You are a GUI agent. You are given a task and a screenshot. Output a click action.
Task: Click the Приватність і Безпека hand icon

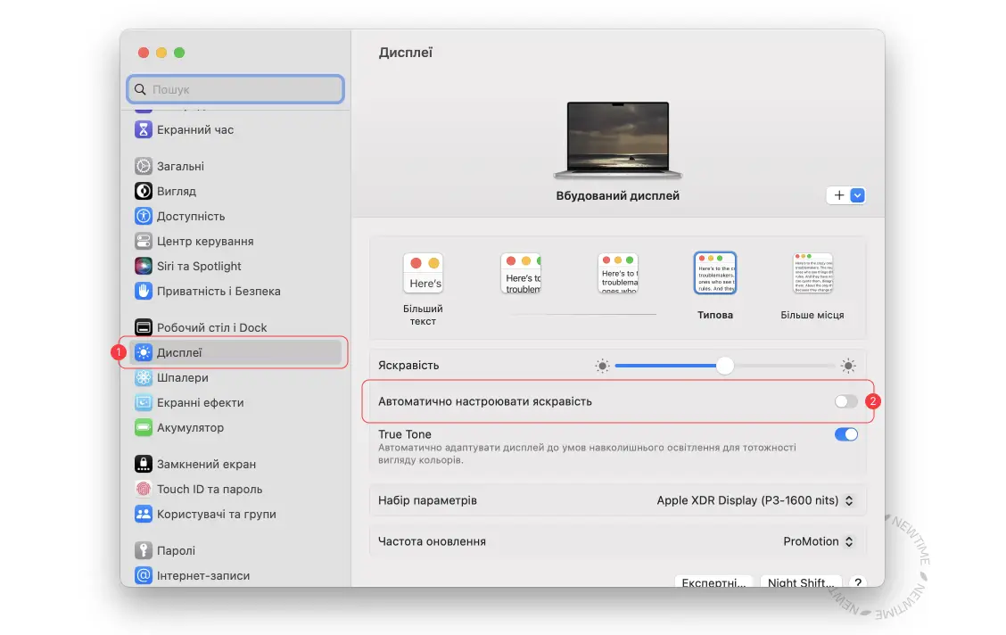(143, 292)
